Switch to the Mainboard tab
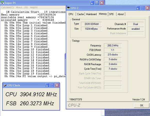The height and width of the screenshot is (116, 150). coord(91,14)
